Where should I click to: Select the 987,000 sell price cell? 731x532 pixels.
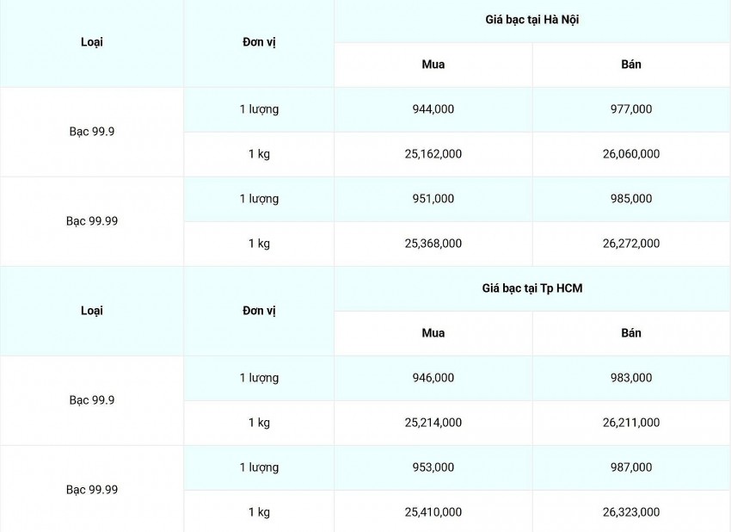coord(631,467)
